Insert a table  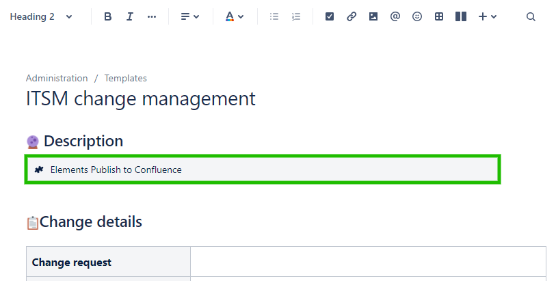tap(439, 16)
